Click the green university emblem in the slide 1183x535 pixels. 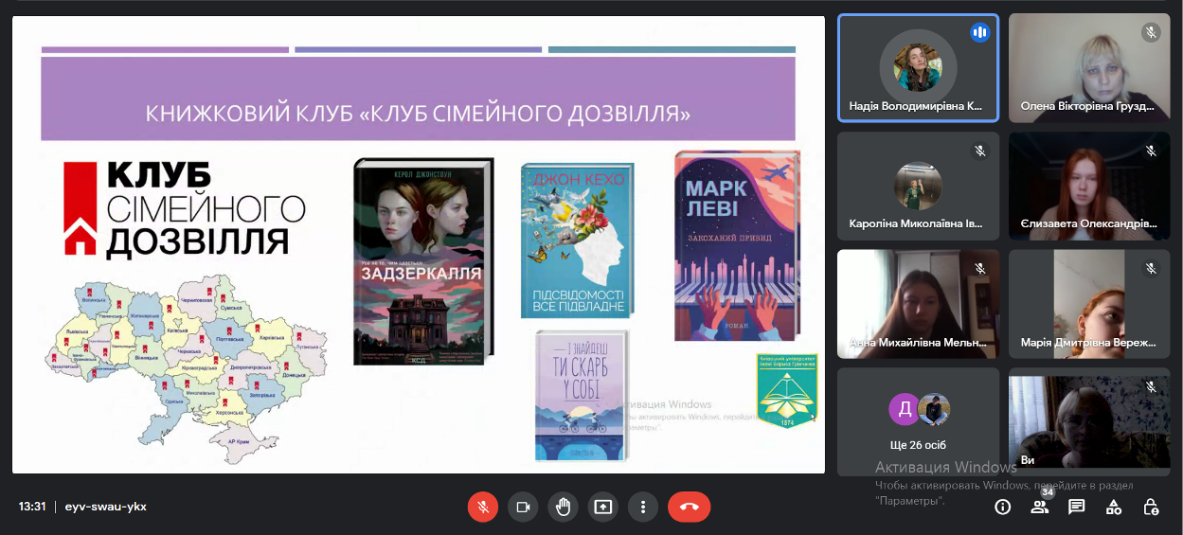786,389
